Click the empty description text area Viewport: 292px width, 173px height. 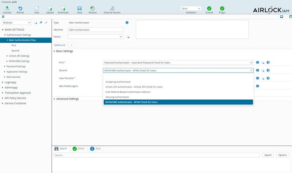tap(192, 30)
